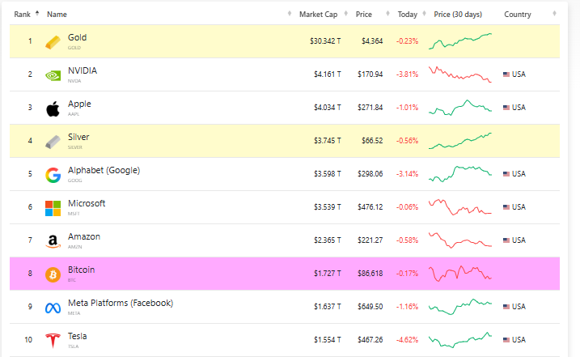Click the Tesla logo icon
Image resolution: width=580 pixels, height=357 pixels.
pyautogui.click(x=53, y=340)
